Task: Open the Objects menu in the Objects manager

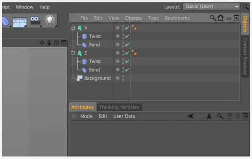Action: tap(134, 18)
